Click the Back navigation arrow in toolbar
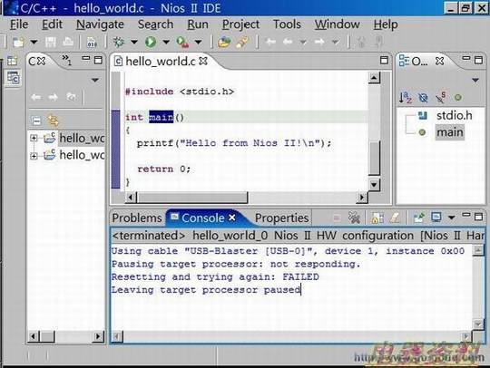Image resolution: width=490 pixels, height=368 pixels. (288, 42)
